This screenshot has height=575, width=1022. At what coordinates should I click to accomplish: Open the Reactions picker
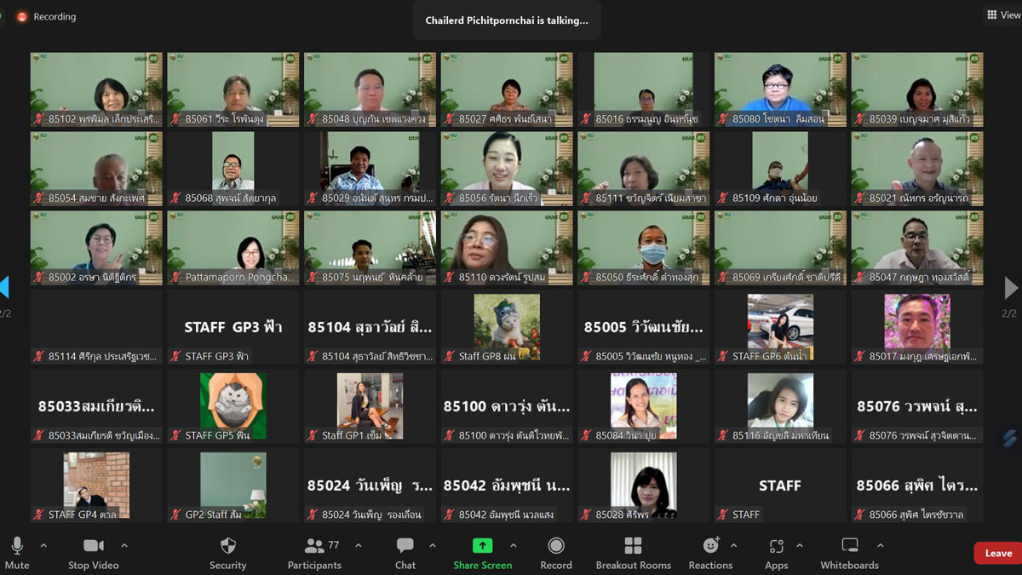click(710, 553)
